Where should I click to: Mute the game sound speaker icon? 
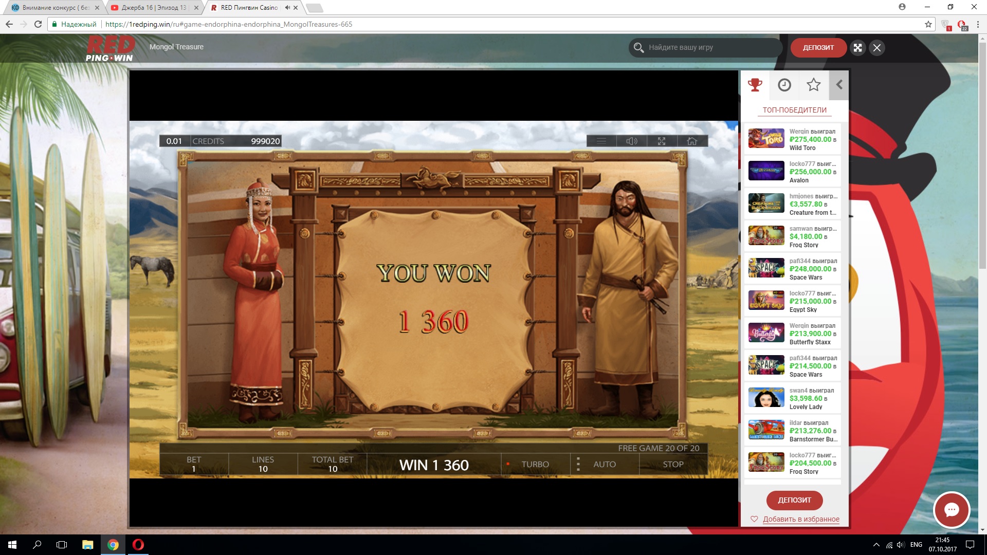[x=631, y=141]
